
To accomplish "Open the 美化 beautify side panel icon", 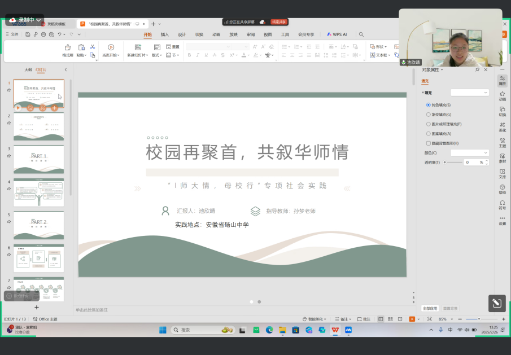I will coord(502,127).
